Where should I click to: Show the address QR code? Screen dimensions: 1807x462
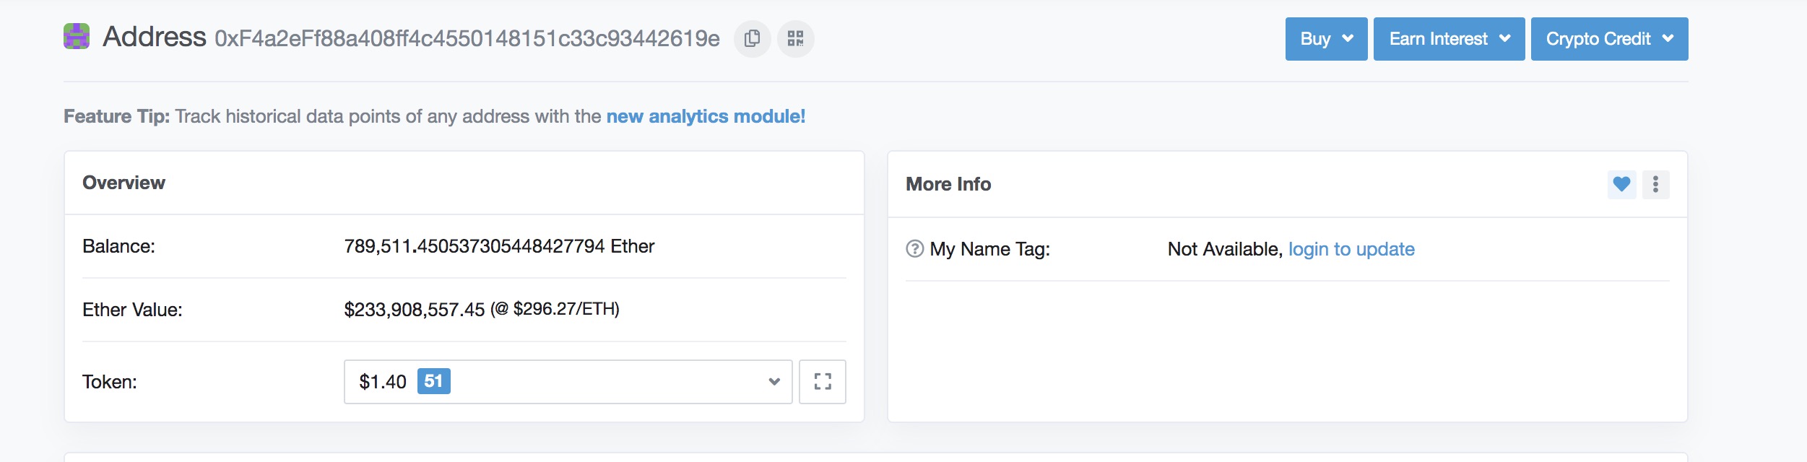coord(795,38)
